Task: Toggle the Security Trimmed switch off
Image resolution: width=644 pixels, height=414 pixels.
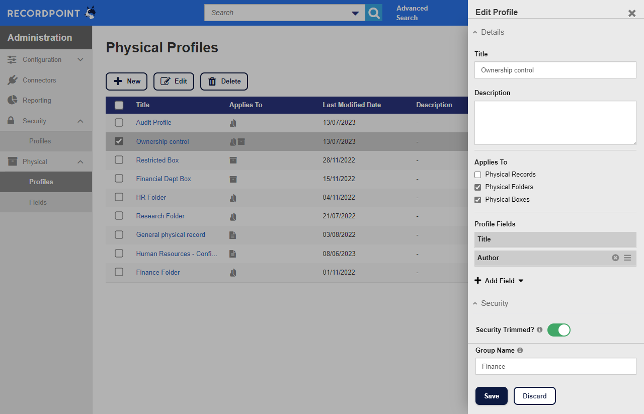Action: point(559,330)
